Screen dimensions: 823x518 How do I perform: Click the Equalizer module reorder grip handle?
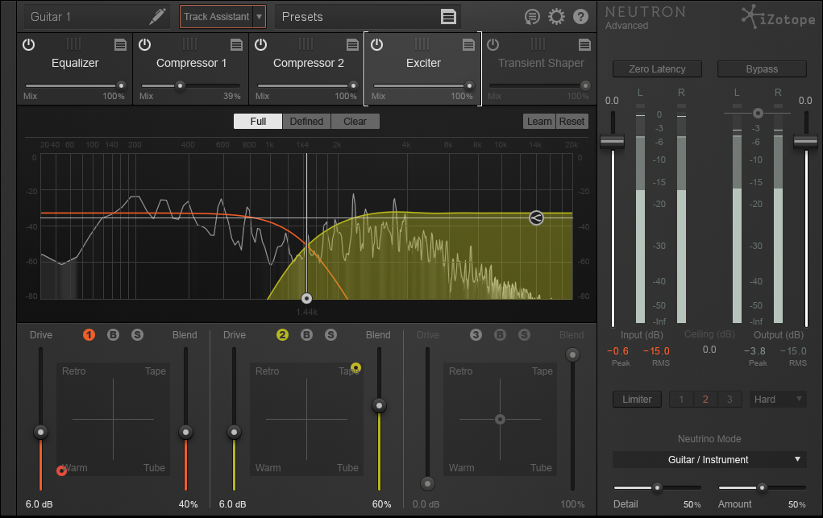click(x=74, y=44)
